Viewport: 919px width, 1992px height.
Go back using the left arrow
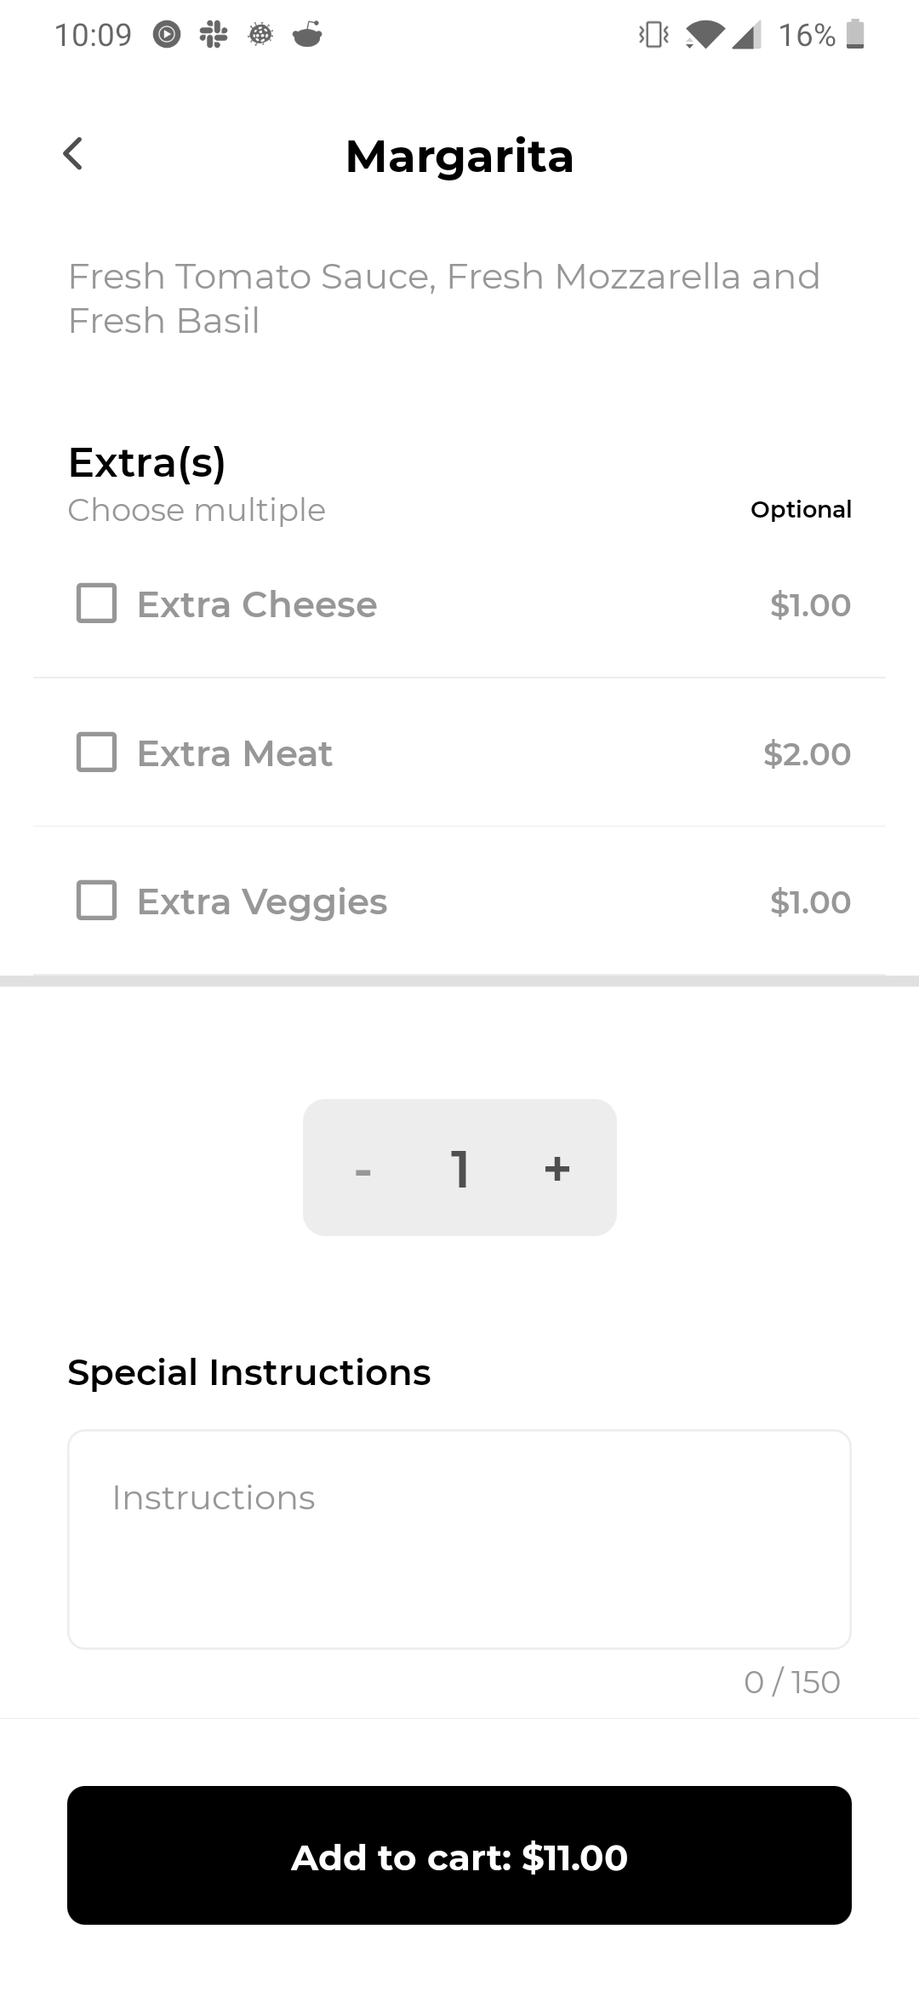coord(73,154)
